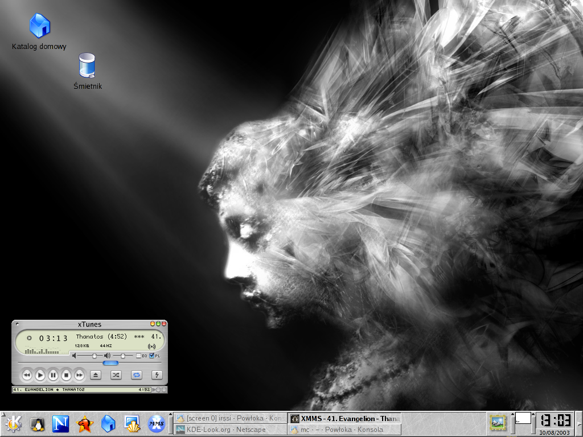
Task: Click the low volume speaker icon
Action: [74, 356]
